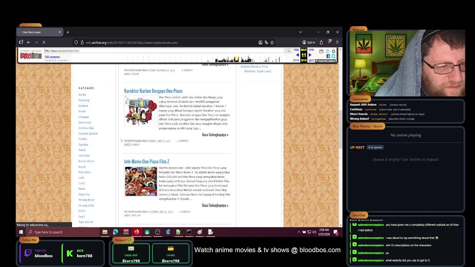Image resolution: width=475 pixels, height=267 pixels.
Task: Share the capture on Facebook
Action: point(328,56)
